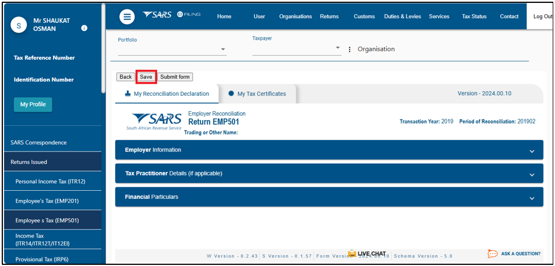Screen dimensions: 555x266
Task: Expand Tax Practitioner Details section
Action: click(x=329, y=174)
